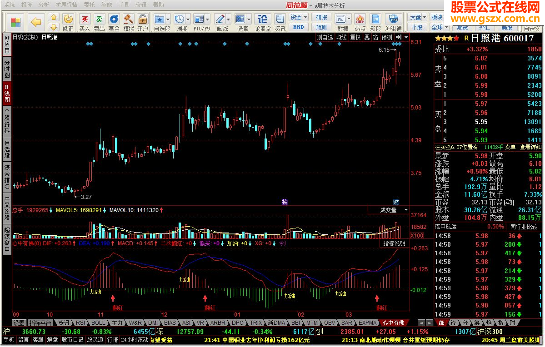Image resolution: width=545 pixels, height=347 pixels.
Task: Expand the 选股 dropdown arrow
Action: pos(249,19)
